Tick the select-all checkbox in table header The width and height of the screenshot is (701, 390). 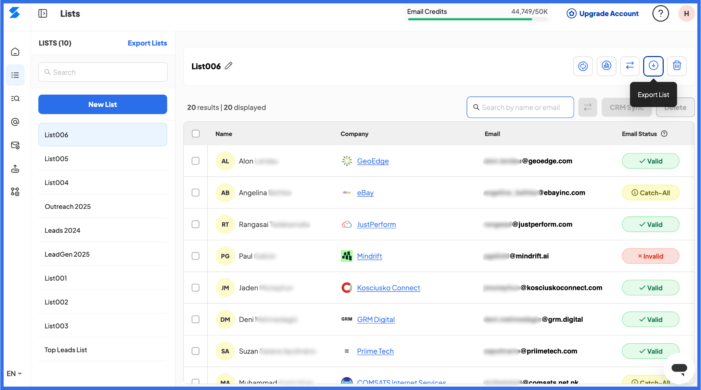coord(195,134)
